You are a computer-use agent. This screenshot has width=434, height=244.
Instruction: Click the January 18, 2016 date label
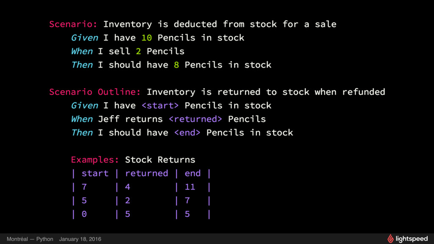tap(80, 239)
